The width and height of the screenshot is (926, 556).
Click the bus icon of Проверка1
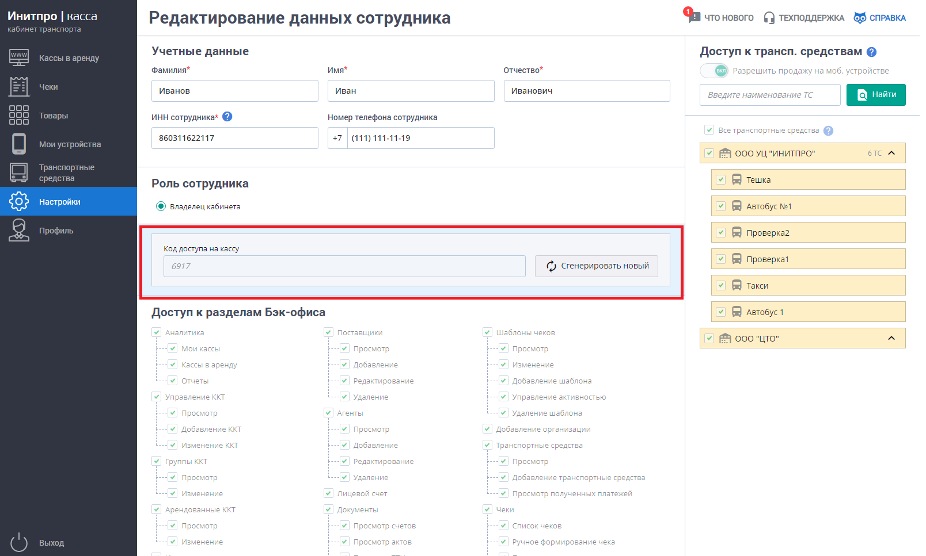coord(737,259)
